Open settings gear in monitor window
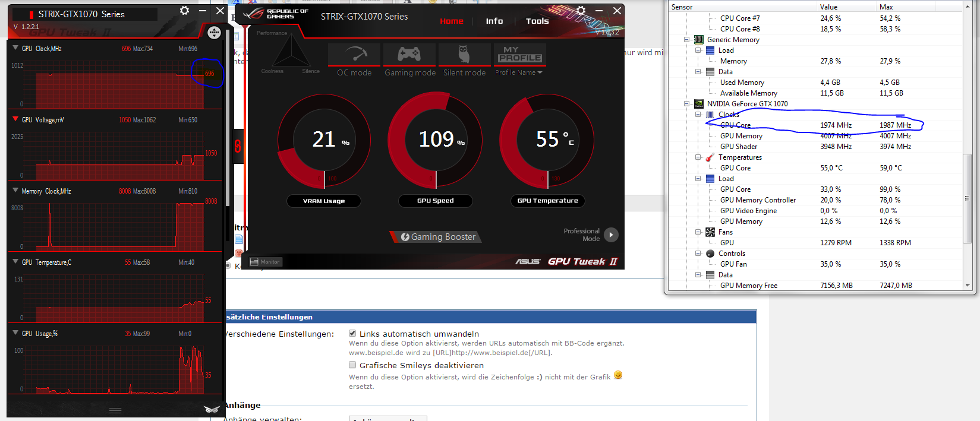Screen dimensions: 980x421 point(185,11)
